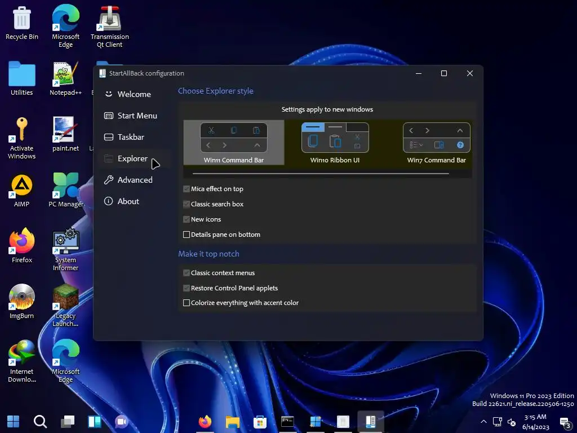Choose the Win7 Command Bar style
Screen dimensions: 577x433
click(x=437, y=143)
